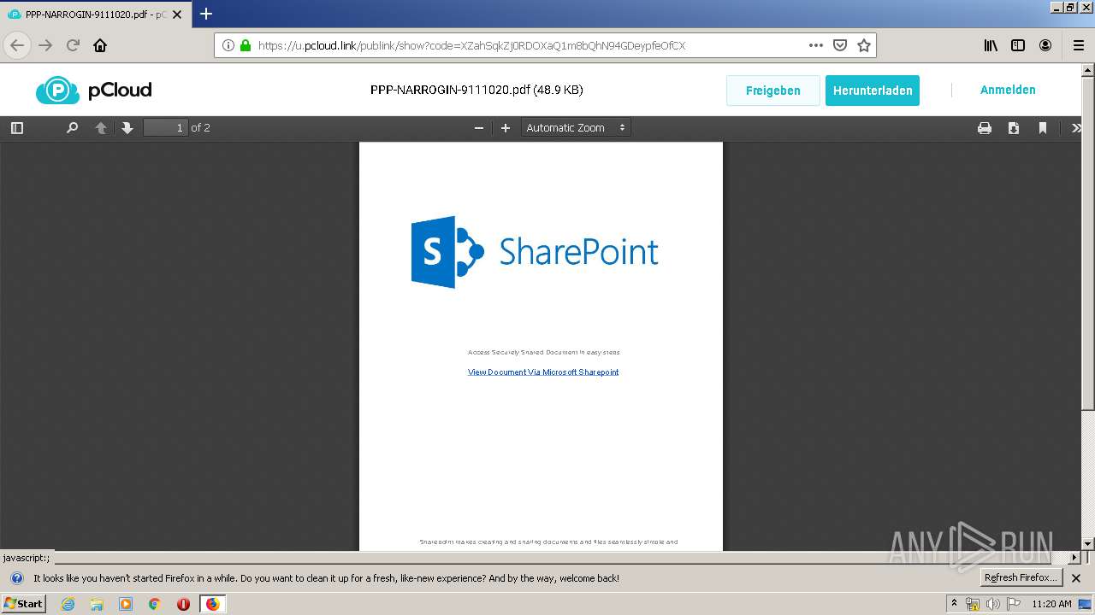Screen dimensions: 1095x615
Task: Open Opera from the taskbar
Action: 183,604
